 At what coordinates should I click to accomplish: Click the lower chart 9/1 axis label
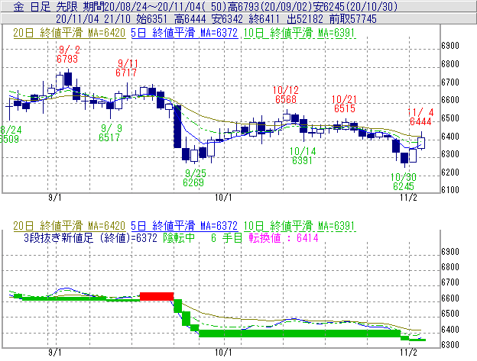point(55,353)
